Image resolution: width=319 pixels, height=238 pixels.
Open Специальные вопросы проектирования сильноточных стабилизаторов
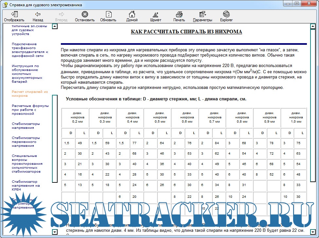point(27,163)
